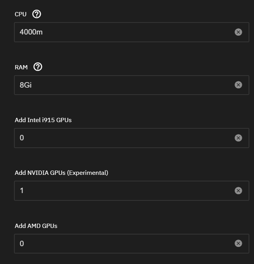
Task: Click the RAM label text
Action: (21, 67)
